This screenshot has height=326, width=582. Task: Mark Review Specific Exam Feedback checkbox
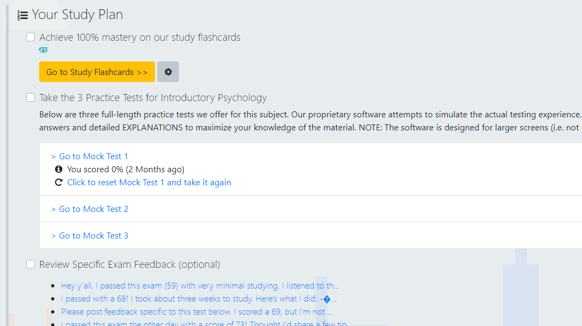[x=31, y=265]
